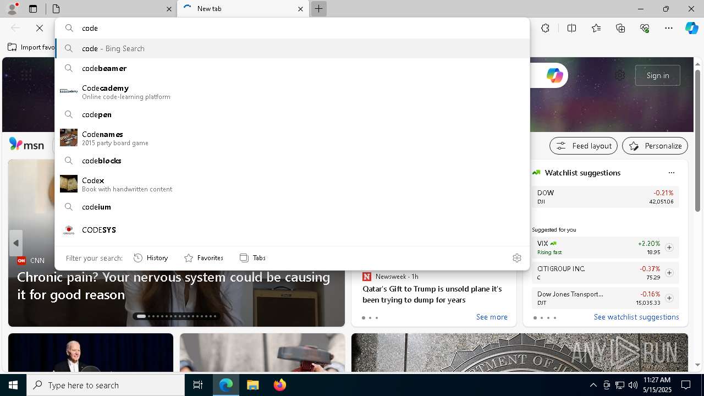Open Watchlist suggestions more options
This screenshot has height=396, width=704.
pyautogui.click(x=671, y=173)
